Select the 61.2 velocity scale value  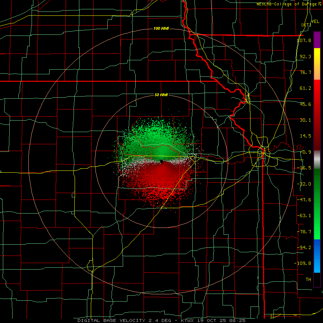pyautogui.click(x=305, y=88)
